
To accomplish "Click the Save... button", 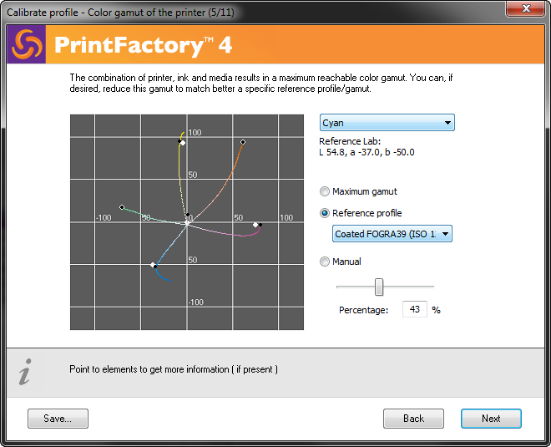I will (58, 419).
